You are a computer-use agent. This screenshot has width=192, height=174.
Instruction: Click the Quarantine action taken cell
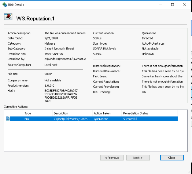[101, 119]
